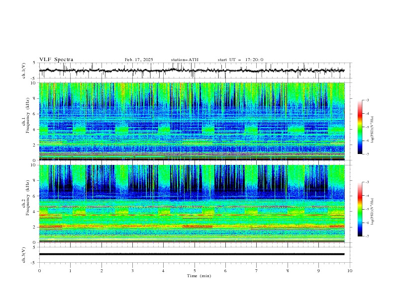Click the time axis tick label "6"

coord(225,271)
